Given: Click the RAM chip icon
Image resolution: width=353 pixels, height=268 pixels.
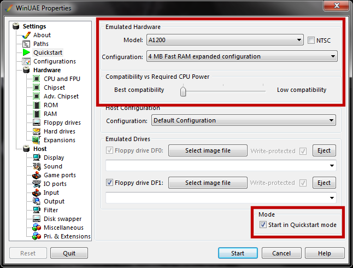Looking at the screenshot, I should (x=37, y=114).
